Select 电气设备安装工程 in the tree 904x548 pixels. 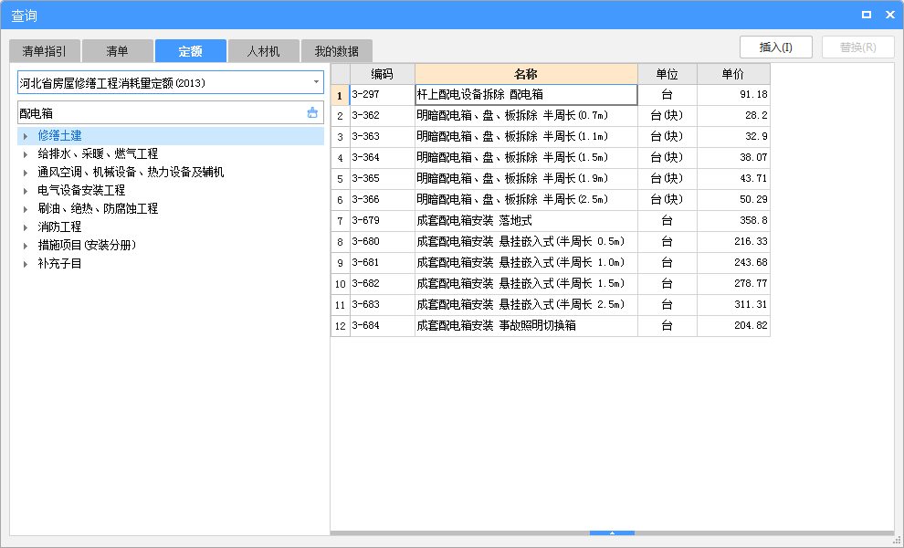81,190
